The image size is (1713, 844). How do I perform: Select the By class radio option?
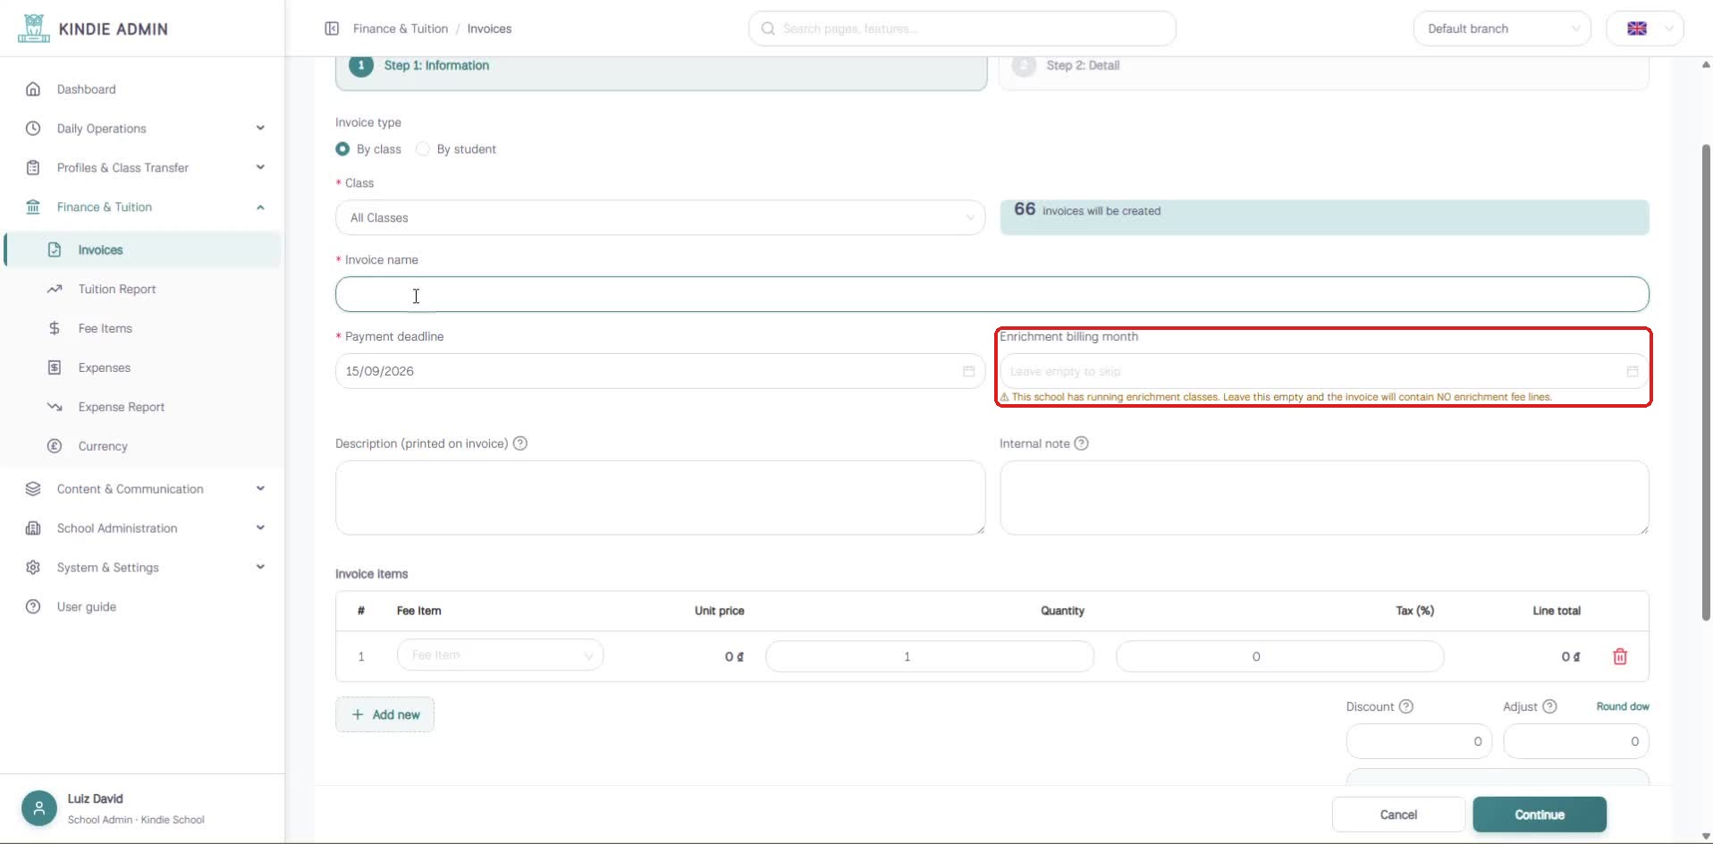pyautogui.click(x=342, y=149)
